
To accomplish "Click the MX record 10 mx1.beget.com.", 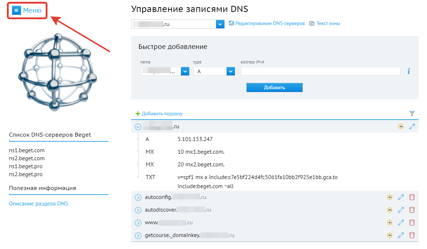I will [x=201, y=152].
